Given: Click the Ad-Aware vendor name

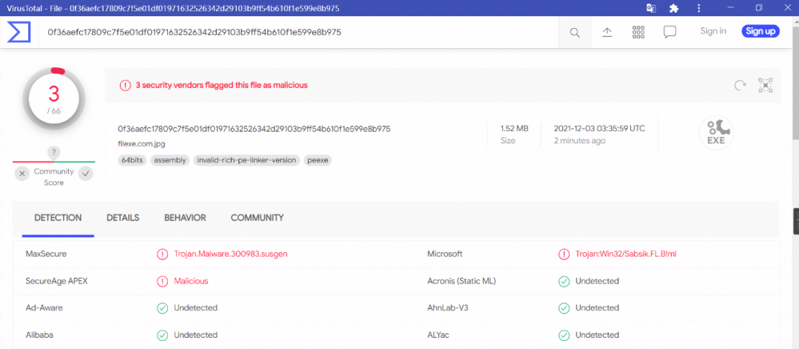Looking at the screenshot, I should point(44,308).
